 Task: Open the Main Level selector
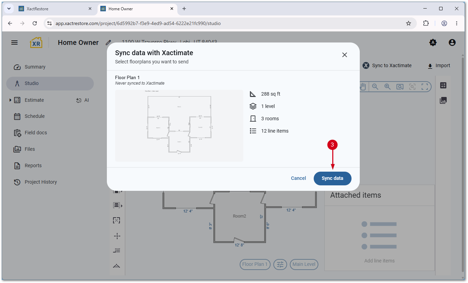pos(304,264)
